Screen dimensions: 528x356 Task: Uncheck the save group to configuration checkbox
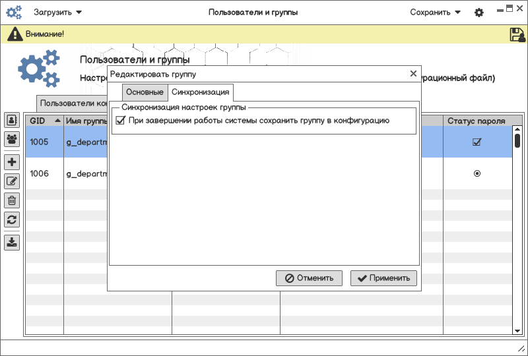tap(120, 121)
